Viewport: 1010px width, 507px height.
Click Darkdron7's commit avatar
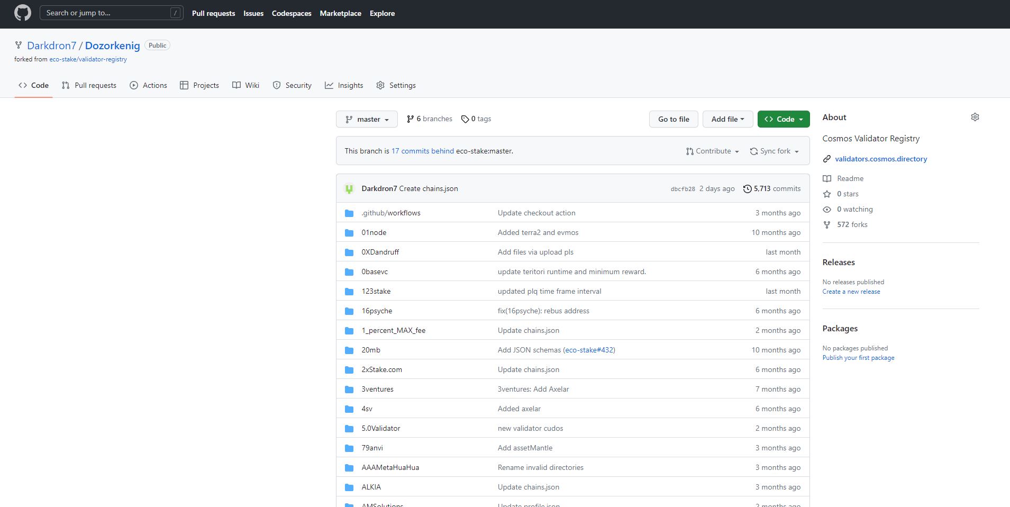point(349,188)
